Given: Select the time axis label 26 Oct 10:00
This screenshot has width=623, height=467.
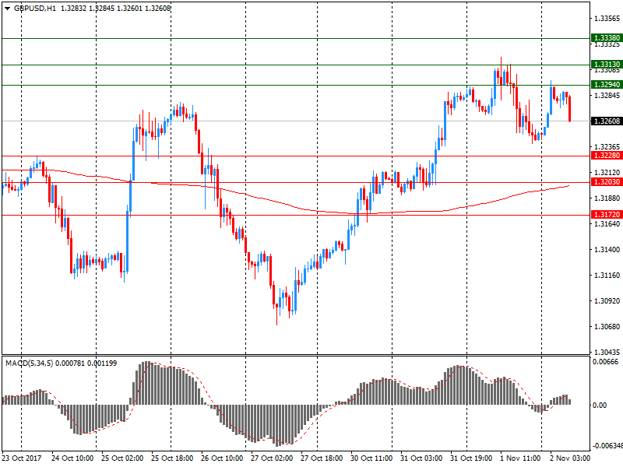Looking at the screenshot, I should click(222, 458).
